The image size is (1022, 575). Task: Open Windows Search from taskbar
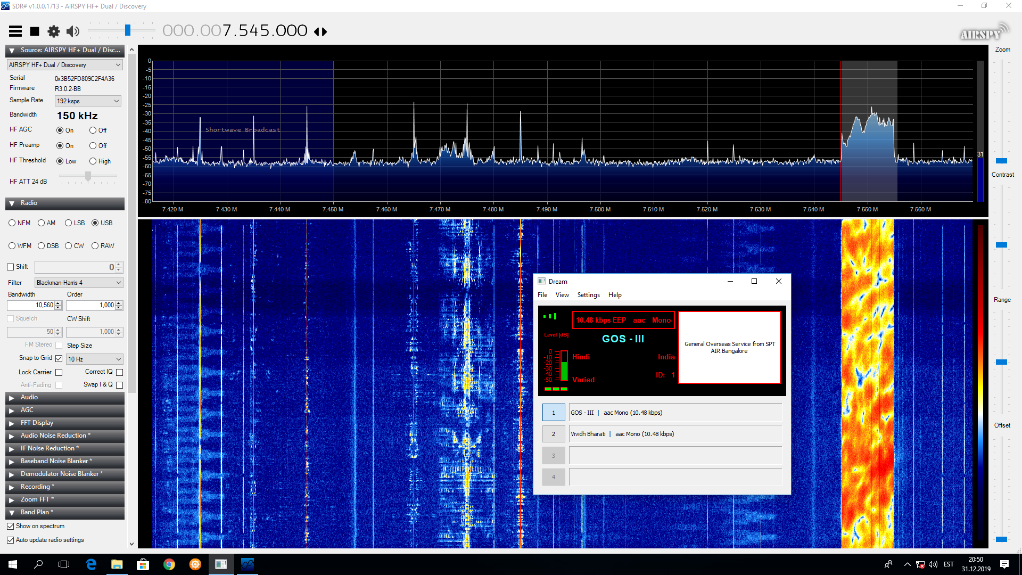click(38, 564)
